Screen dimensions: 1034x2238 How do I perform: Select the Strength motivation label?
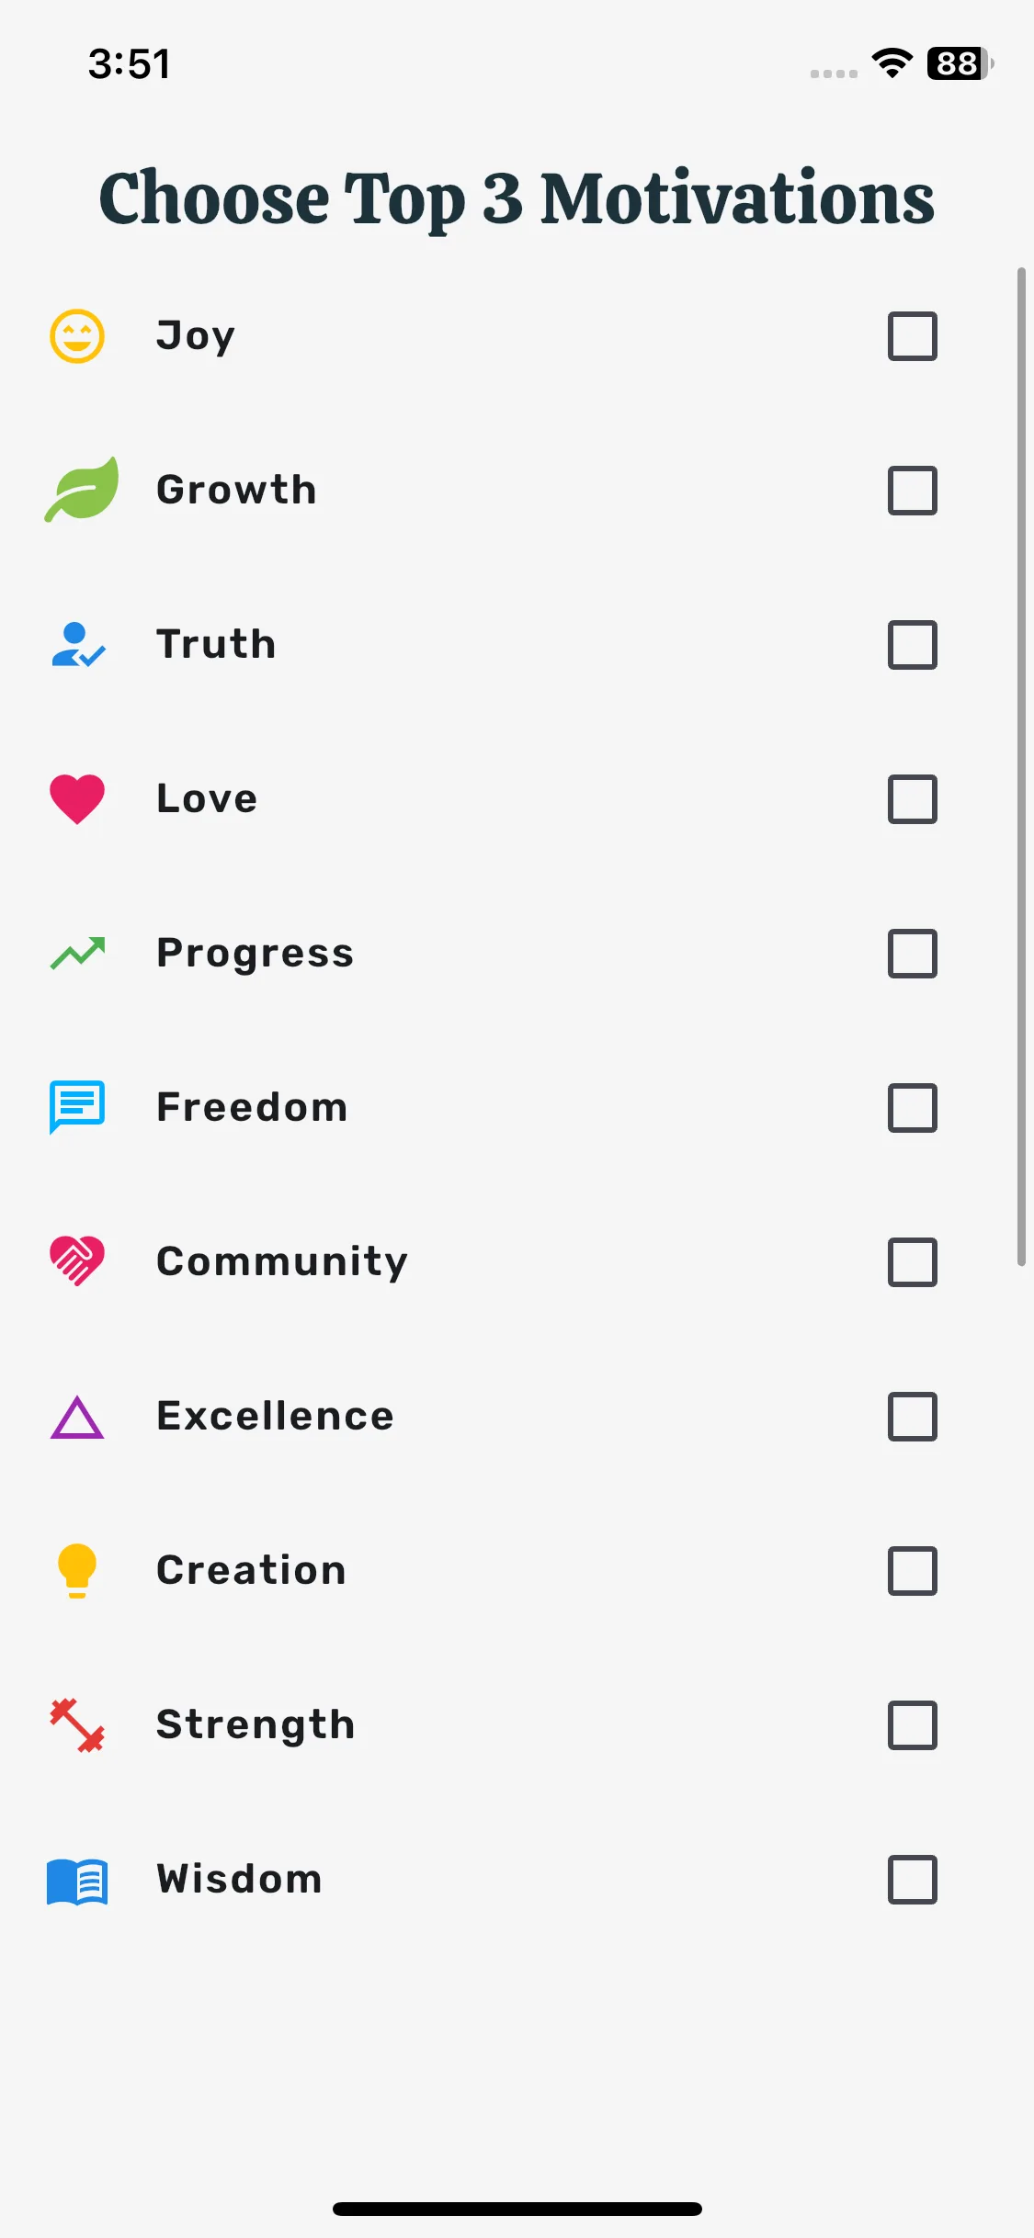(x=256, y=1725)
